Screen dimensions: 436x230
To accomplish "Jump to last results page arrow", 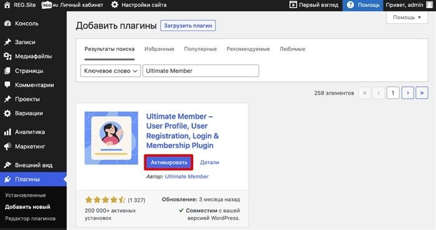I will (422, 93).
